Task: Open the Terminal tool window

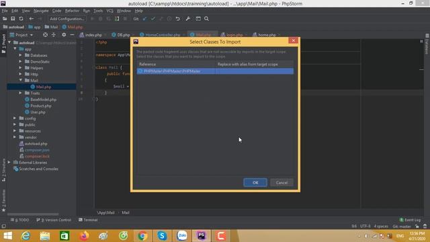Action: click(88, 220)
